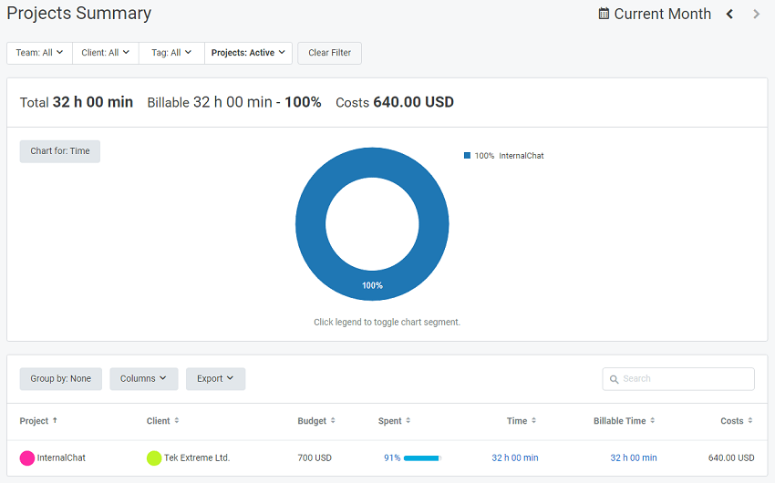
Task: Go to next month with right arrow
Action: [x=756, y=14]
